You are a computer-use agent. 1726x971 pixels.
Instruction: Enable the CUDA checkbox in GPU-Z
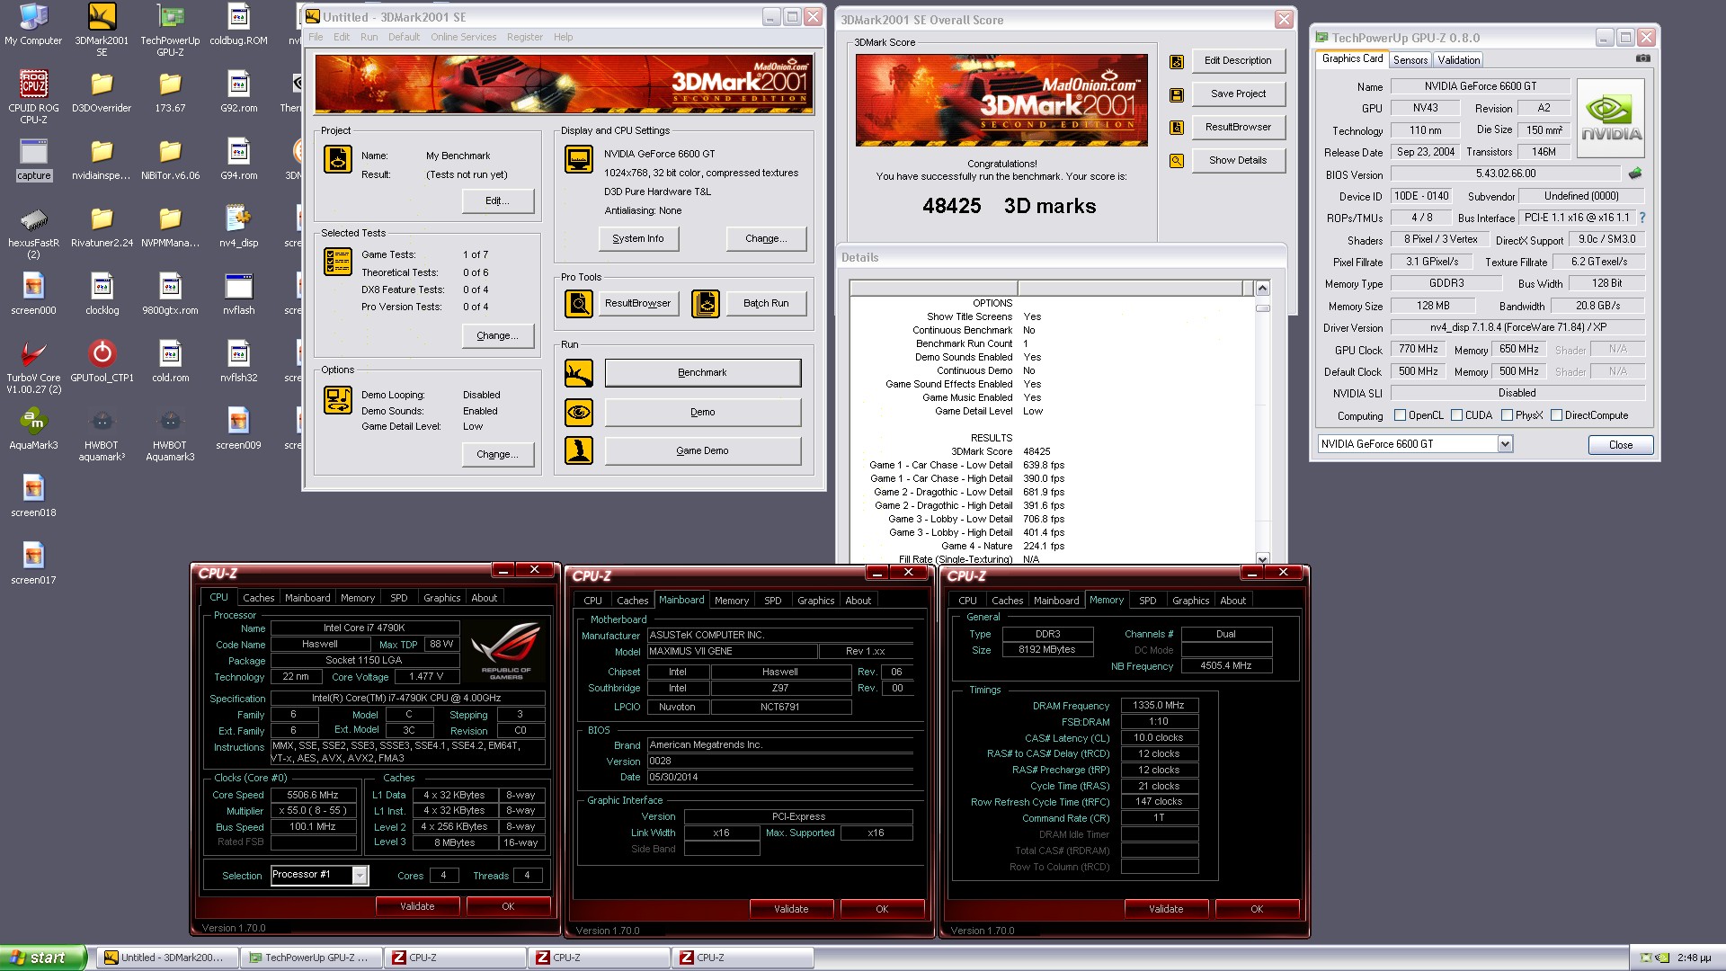[1456, 415]
